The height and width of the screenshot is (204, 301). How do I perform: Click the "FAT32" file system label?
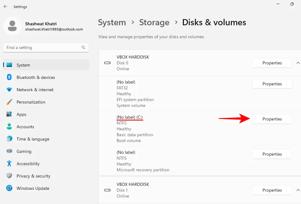coord(122,88)
